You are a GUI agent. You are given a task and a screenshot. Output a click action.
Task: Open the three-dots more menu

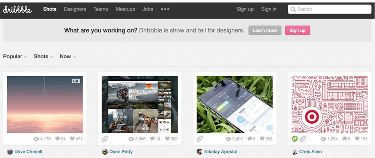click(x=165, y=9)
